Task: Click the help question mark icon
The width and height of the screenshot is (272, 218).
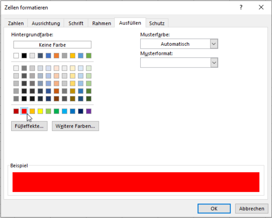Action: (241, 7)
